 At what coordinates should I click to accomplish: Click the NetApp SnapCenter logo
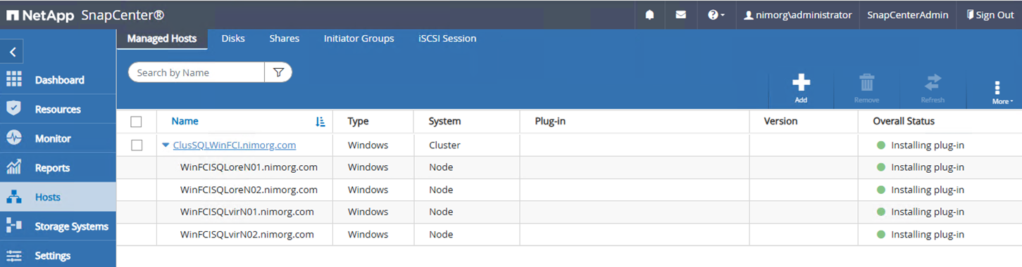pos(86,15)
